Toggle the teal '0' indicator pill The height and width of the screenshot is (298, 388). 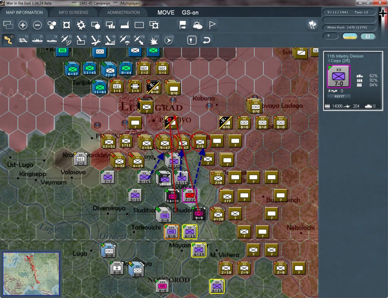[x=368, y=36]
